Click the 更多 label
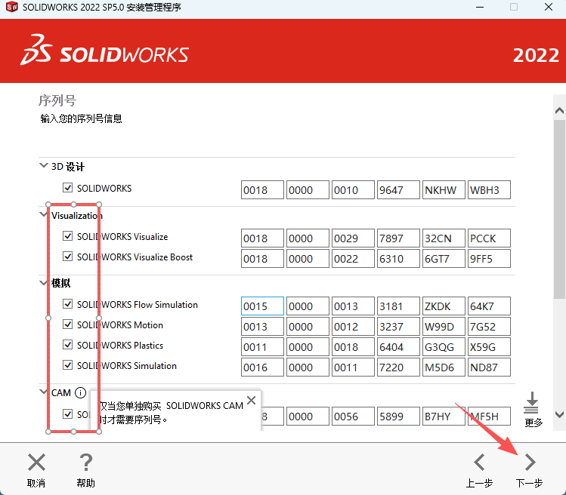This screenshot has width=566, height=495. pos(534,423)
